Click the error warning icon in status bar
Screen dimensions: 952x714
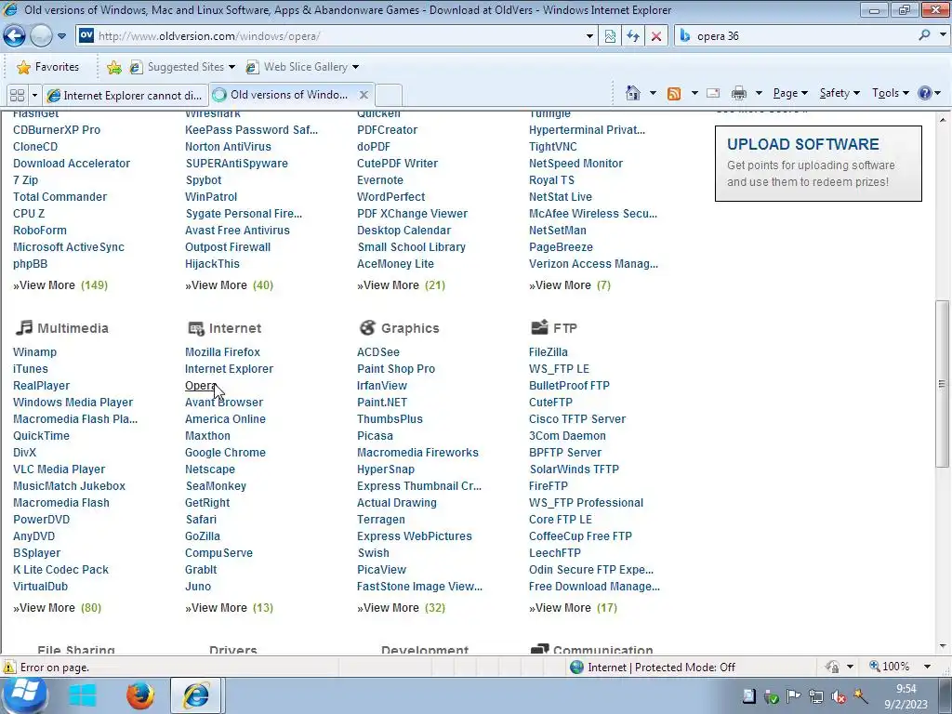point(9,668)
